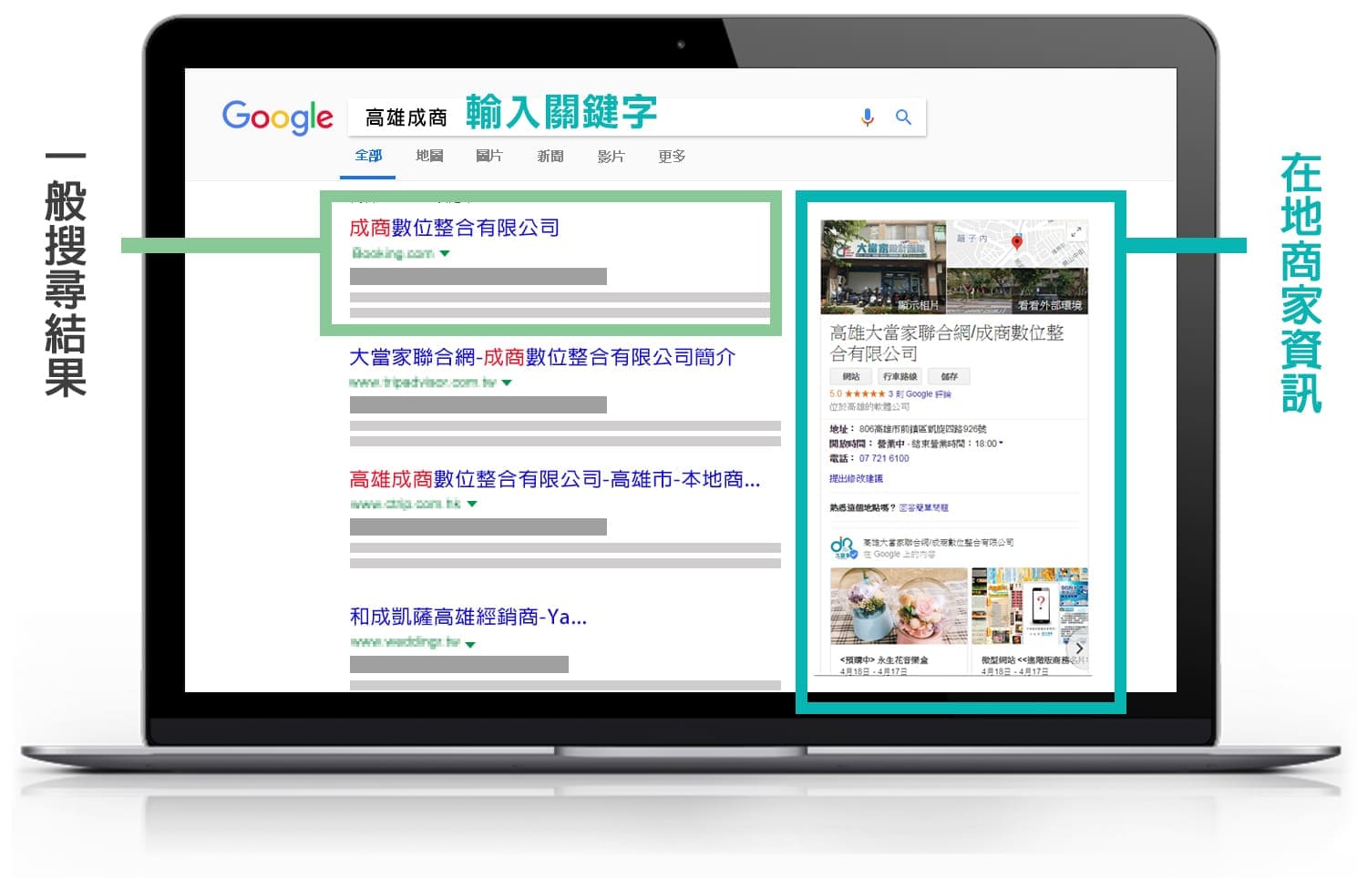The width and height of the screenshot is (1357, 878).
Task: Open the 更多 menu
Action: tap(672, 157)
